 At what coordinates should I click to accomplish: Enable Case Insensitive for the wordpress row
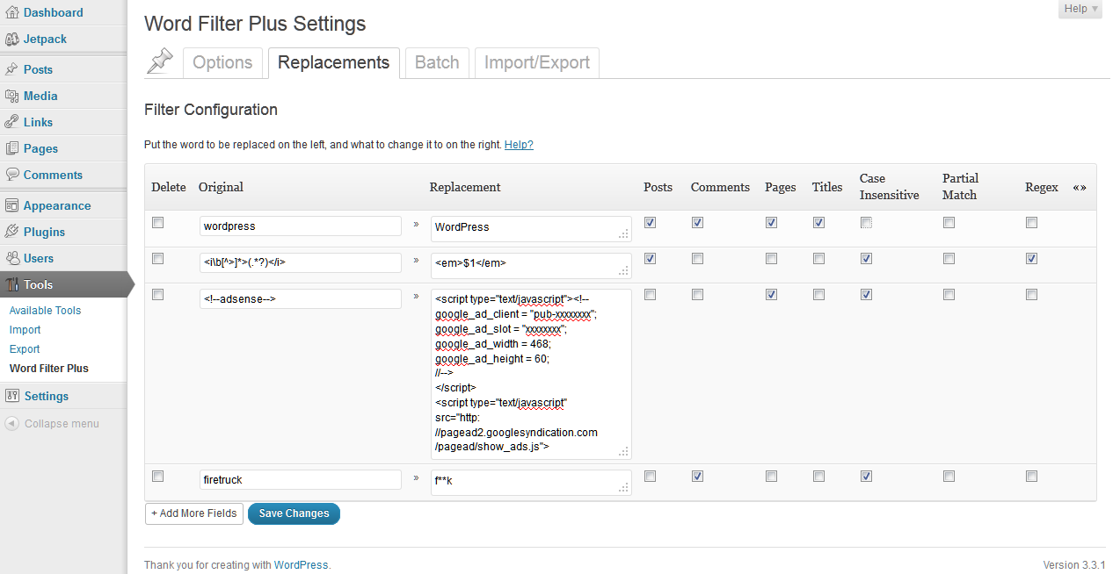(x=866, y=223)
